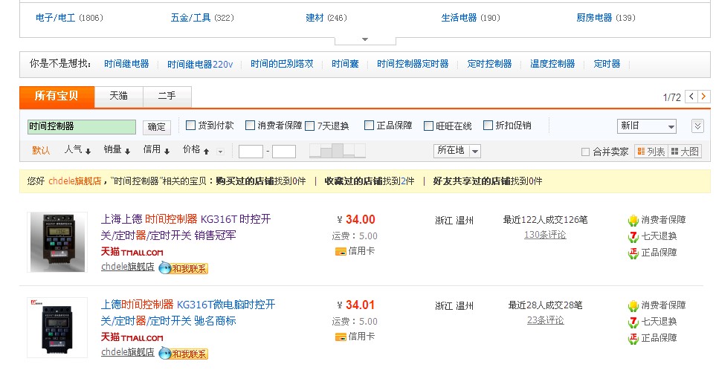Go to previous results page arrow

coord(691,97)
